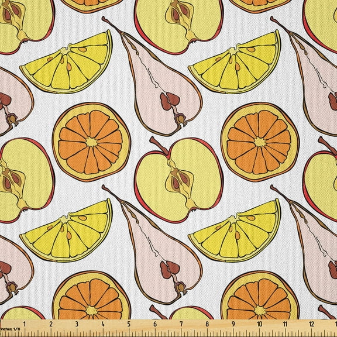This screenshot has width=337, height=337.
Task: Click the ruler number 1
Action: coord(25,324)
